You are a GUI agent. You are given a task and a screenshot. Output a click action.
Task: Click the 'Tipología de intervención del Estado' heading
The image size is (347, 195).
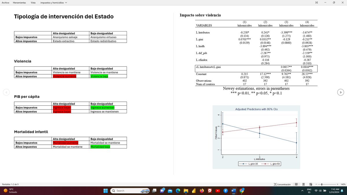tap(64, 17)
